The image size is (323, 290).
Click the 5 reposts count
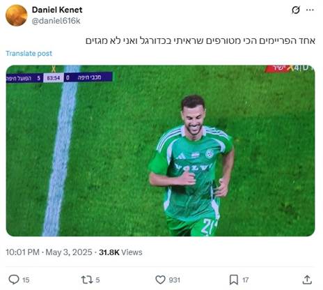point(97,280)
